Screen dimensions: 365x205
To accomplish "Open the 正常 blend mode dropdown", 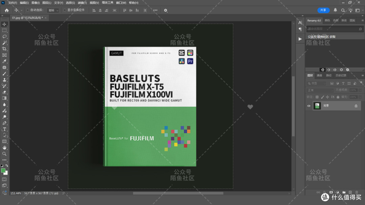I will click(320, 90).
